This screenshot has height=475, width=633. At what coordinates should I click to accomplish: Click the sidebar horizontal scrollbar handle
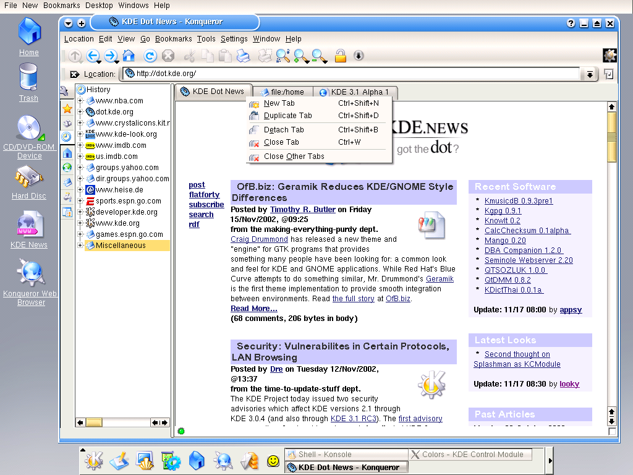point(94,422)
